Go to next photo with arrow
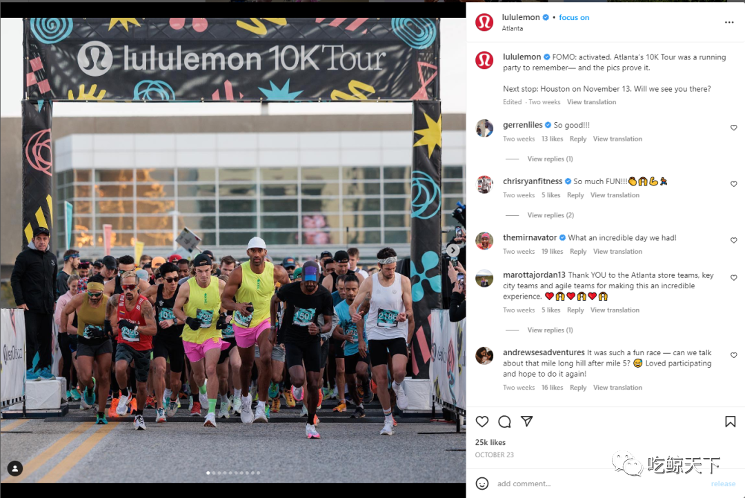 [x=453, y=250]
